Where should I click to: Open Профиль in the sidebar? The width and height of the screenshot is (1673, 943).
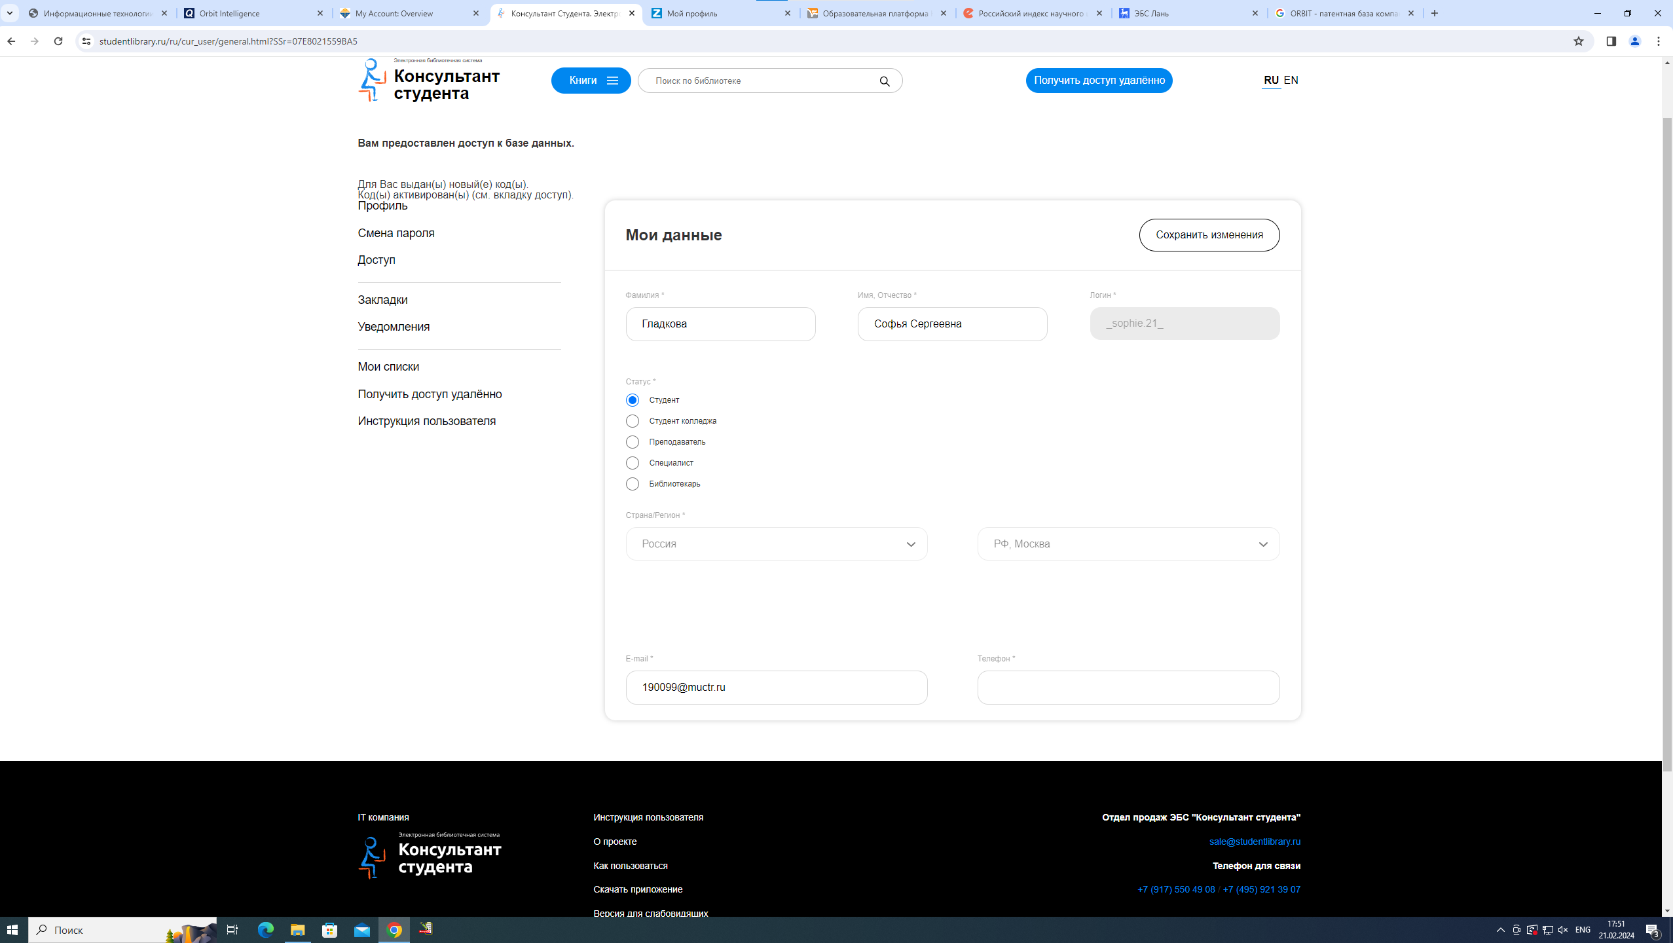pyautogui.click(x=382, y=206)
